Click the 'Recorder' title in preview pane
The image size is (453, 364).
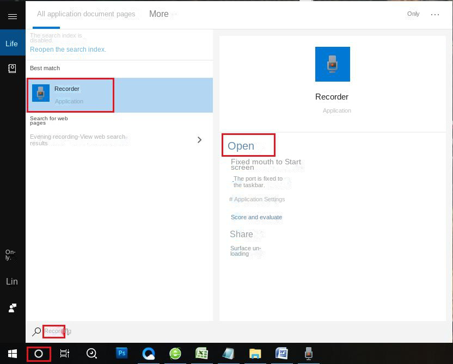coord(332,97)
